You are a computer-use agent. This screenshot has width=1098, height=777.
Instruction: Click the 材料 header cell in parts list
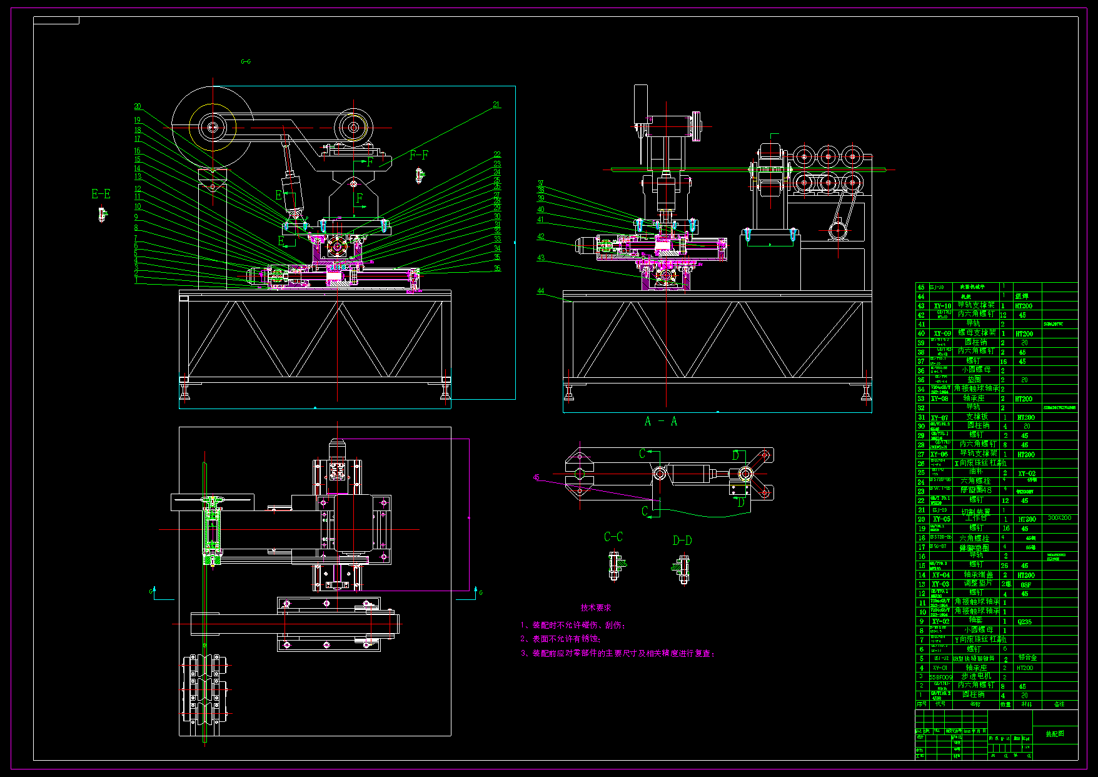tap(1027, 704)
